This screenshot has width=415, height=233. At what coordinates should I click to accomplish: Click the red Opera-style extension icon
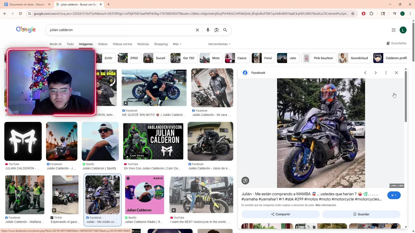pyautogui.click(x=363, y=14)
